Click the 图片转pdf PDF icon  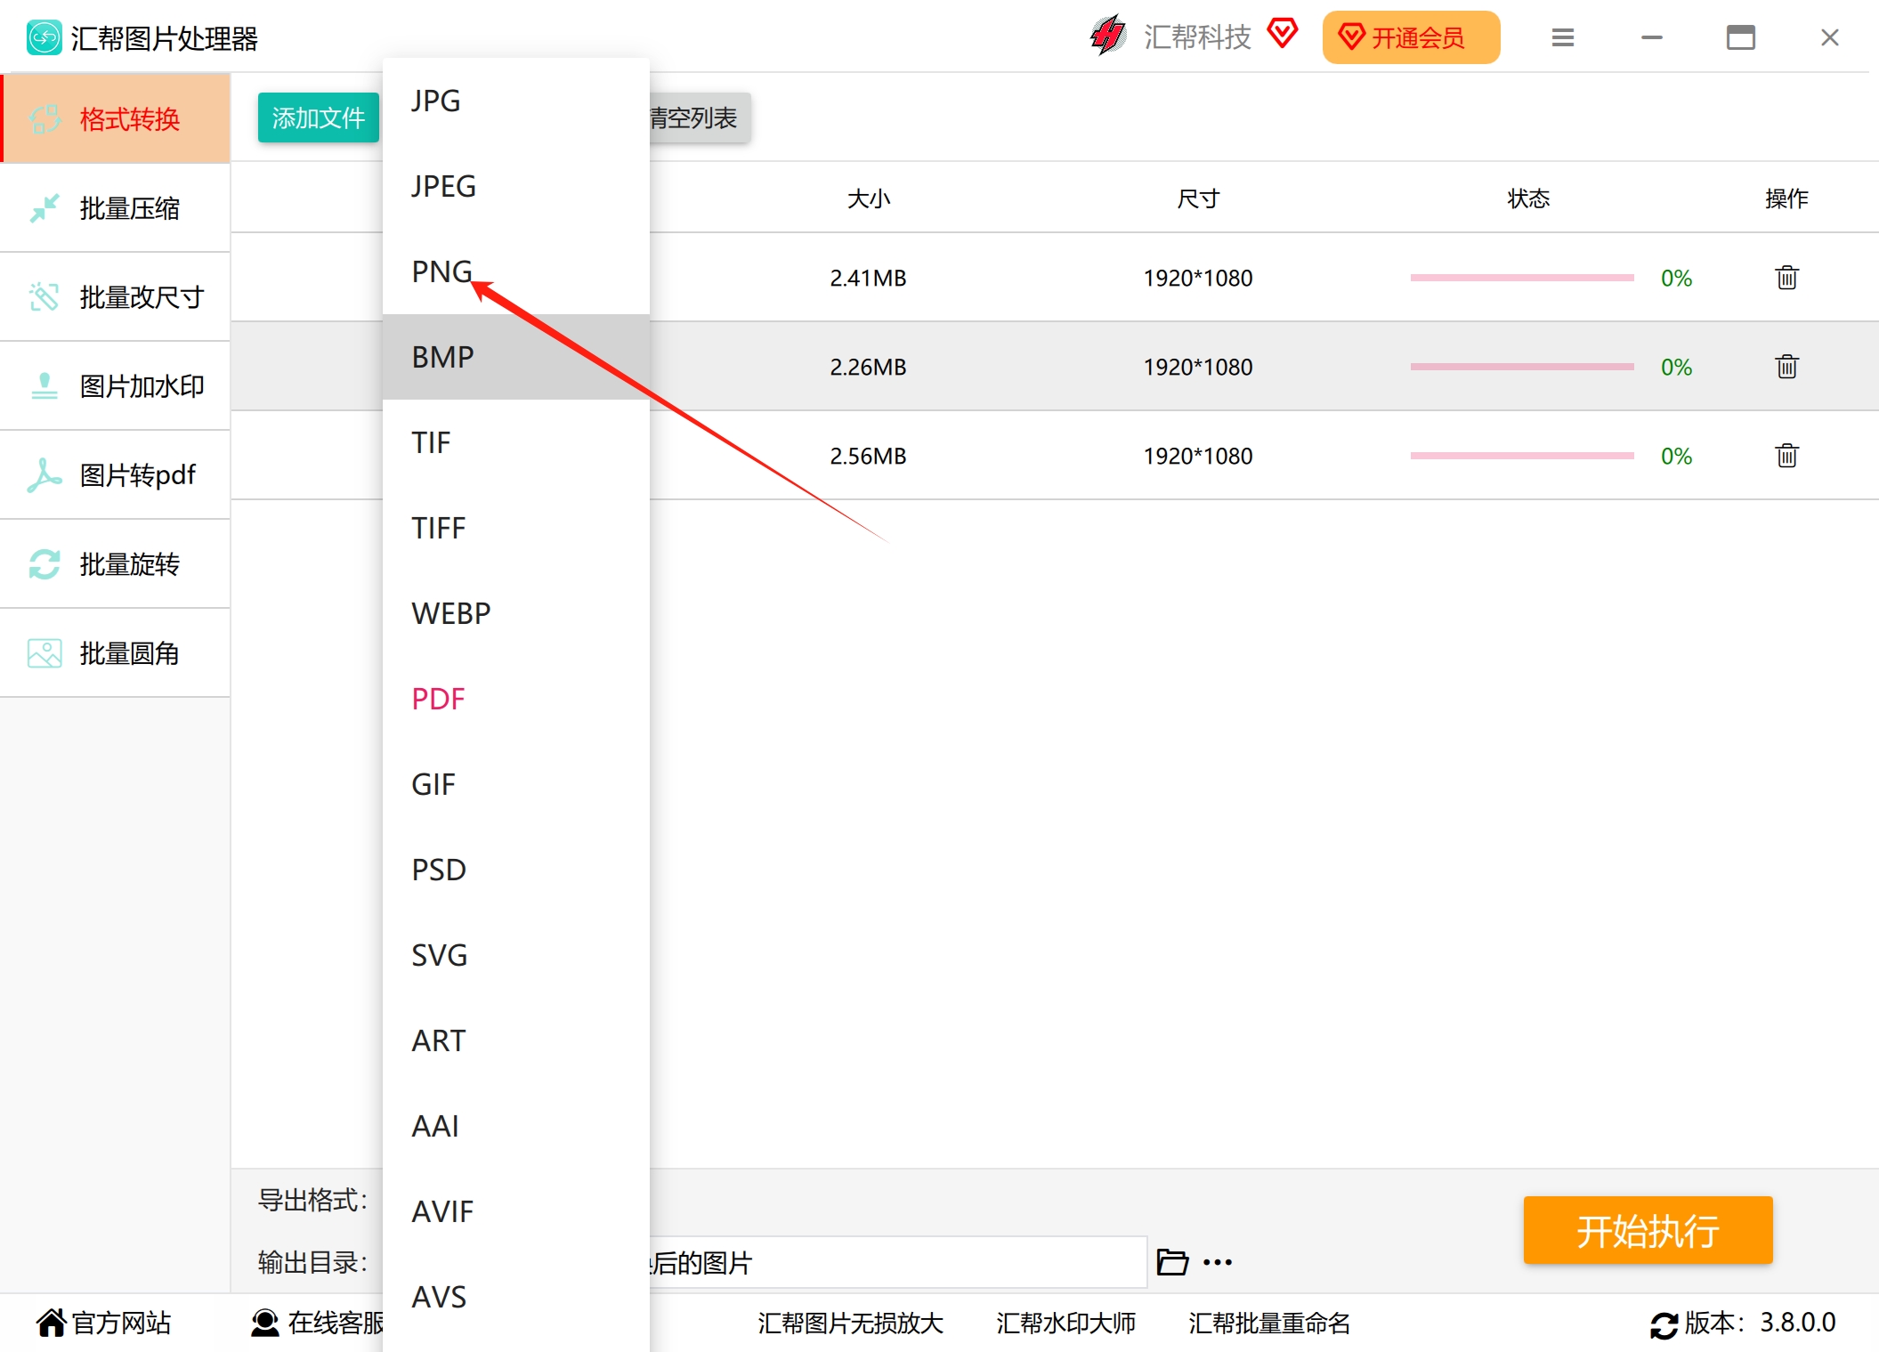[x=44, y=474]
